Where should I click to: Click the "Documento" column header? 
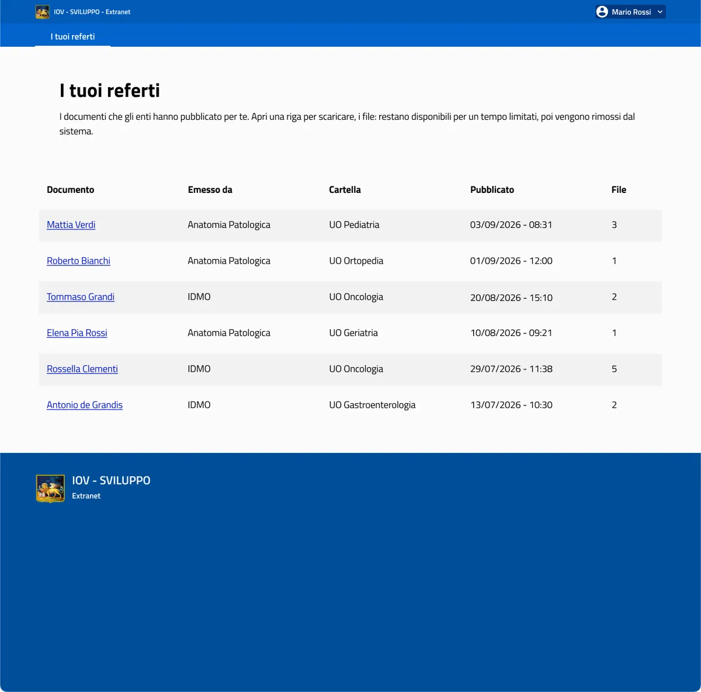pyautogui.click(x=70, y=189)
